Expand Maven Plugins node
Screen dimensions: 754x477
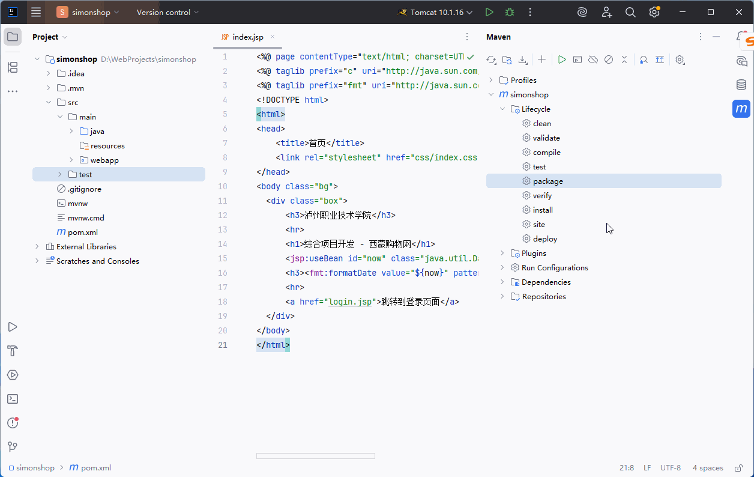point(502,253)
